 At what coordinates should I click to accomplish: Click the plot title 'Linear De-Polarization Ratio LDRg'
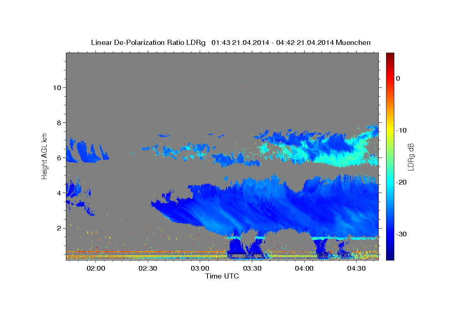[x=148, y=43]
